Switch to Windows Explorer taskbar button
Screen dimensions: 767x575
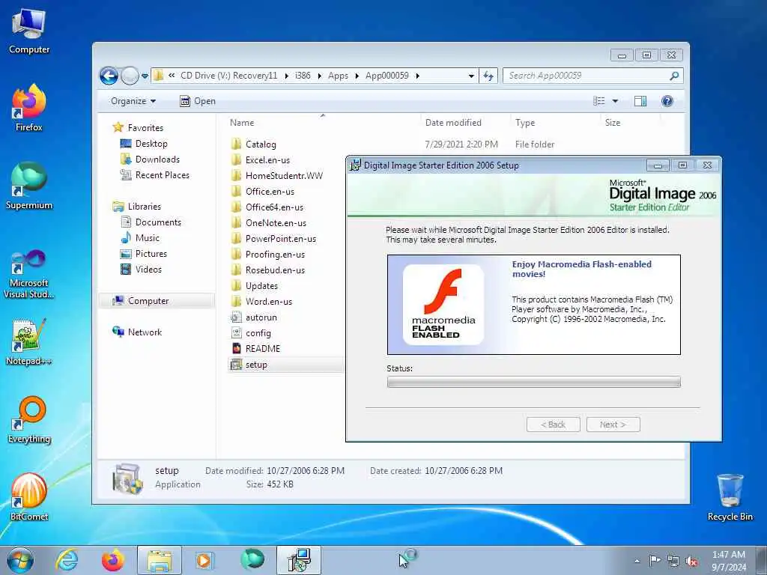pos(160,560)
